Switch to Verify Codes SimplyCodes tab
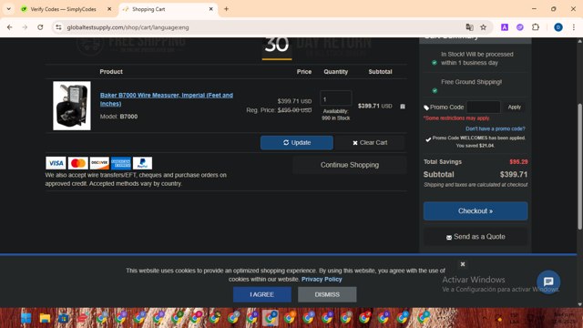 63,9
